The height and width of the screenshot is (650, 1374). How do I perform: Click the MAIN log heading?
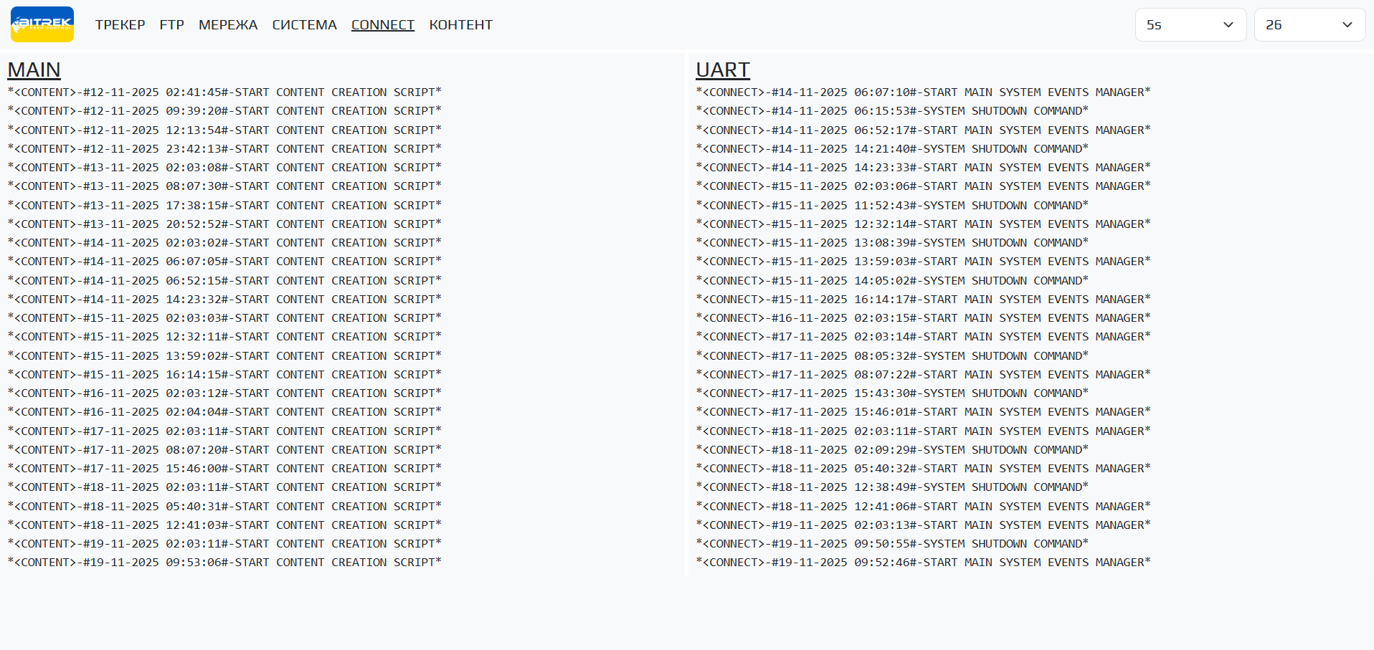point(34,70)
